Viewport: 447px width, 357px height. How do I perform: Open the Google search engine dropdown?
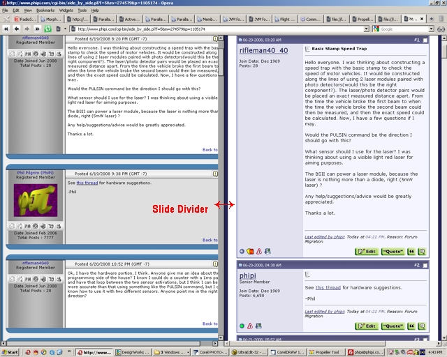pyautogui.click(x=432, y=29)
